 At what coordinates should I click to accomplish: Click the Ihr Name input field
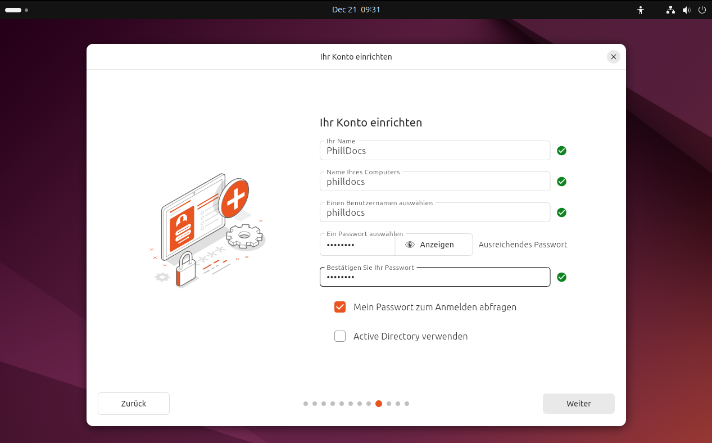coord(434,151)
